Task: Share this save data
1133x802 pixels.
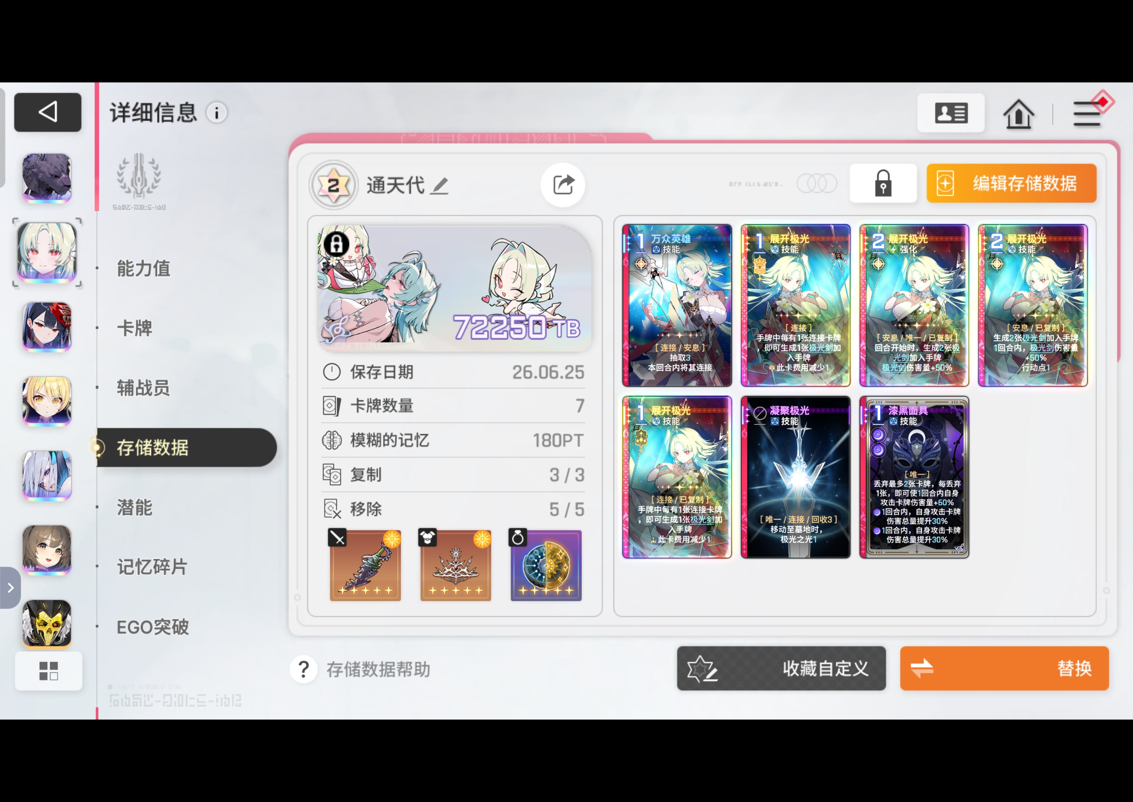Action: (563, 185)
